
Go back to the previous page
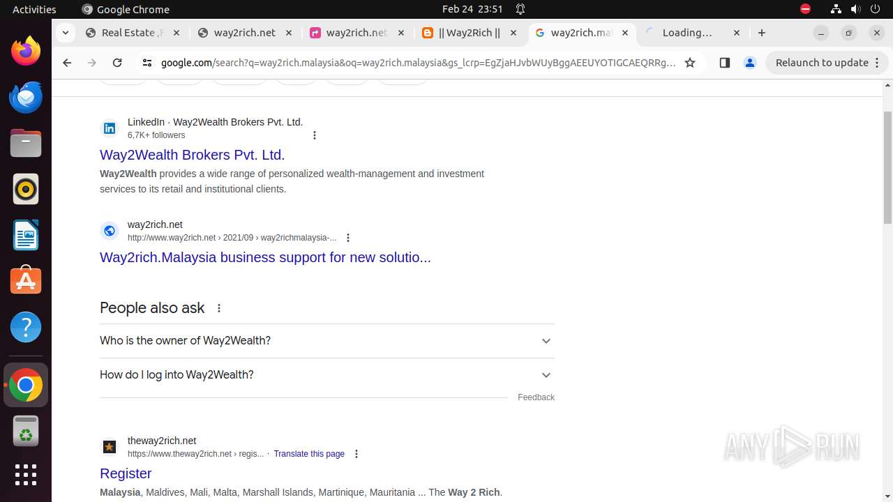(x=67, y=63)
